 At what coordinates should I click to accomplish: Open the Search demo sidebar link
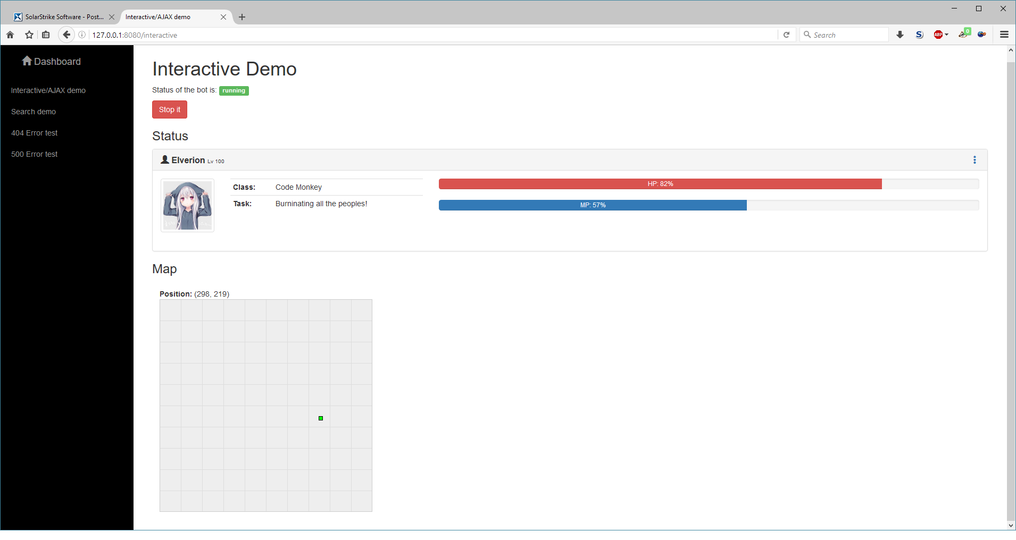point(34,112)
